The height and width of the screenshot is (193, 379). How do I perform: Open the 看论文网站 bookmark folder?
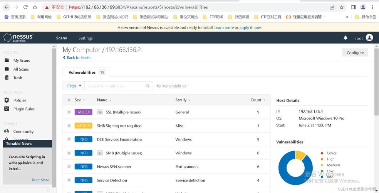pyautogui.click(x=186, y=17)
